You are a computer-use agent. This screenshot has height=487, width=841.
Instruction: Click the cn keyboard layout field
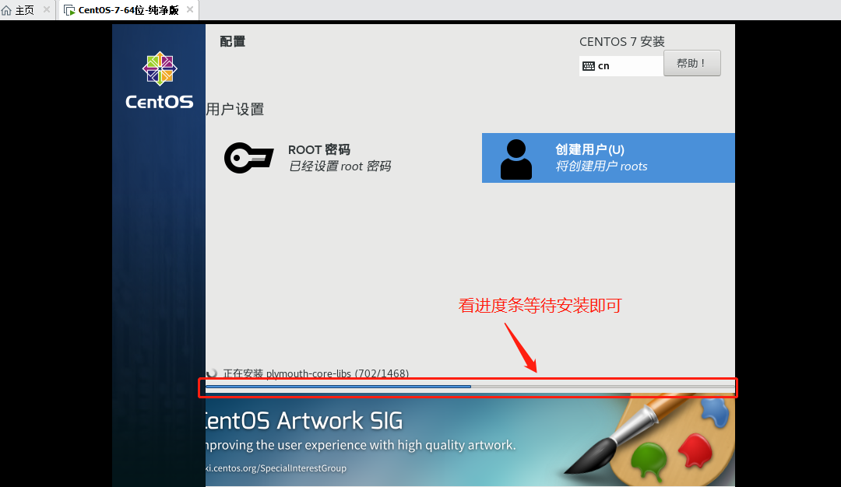(x=621, y=66)
